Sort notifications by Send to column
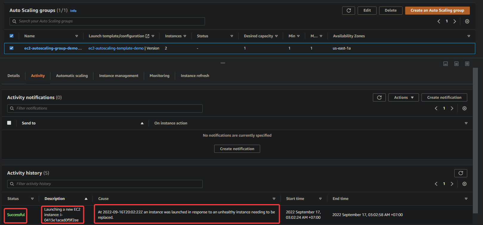483x225 pixels. point(142,123)
